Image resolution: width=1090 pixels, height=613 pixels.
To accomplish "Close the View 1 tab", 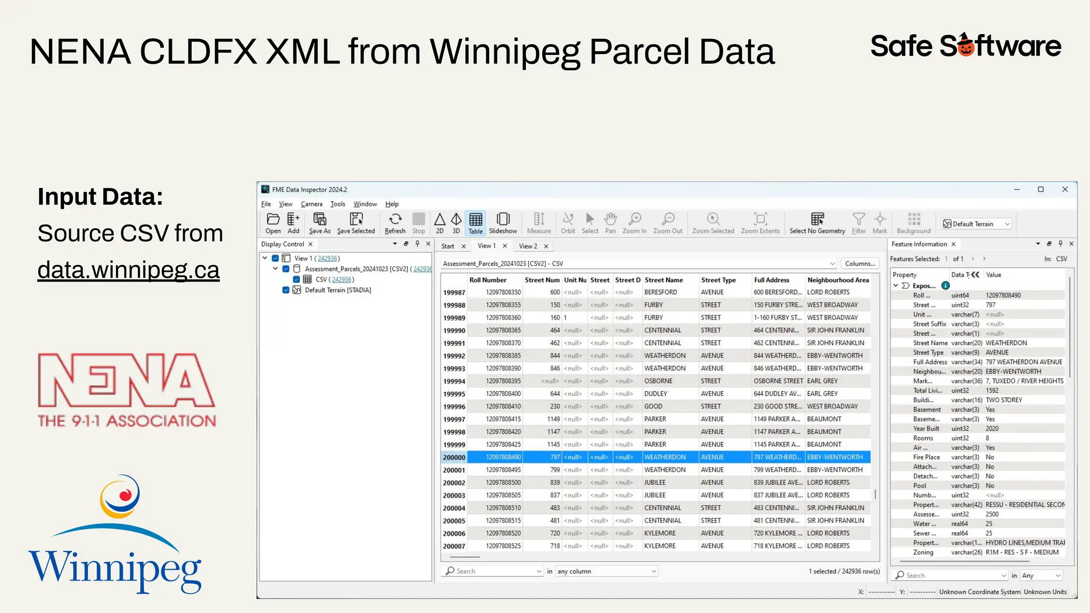I will 505,246.
